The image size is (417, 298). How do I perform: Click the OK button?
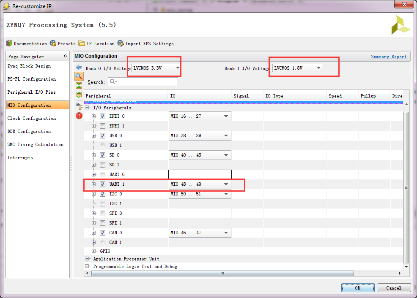pos(358,287)
